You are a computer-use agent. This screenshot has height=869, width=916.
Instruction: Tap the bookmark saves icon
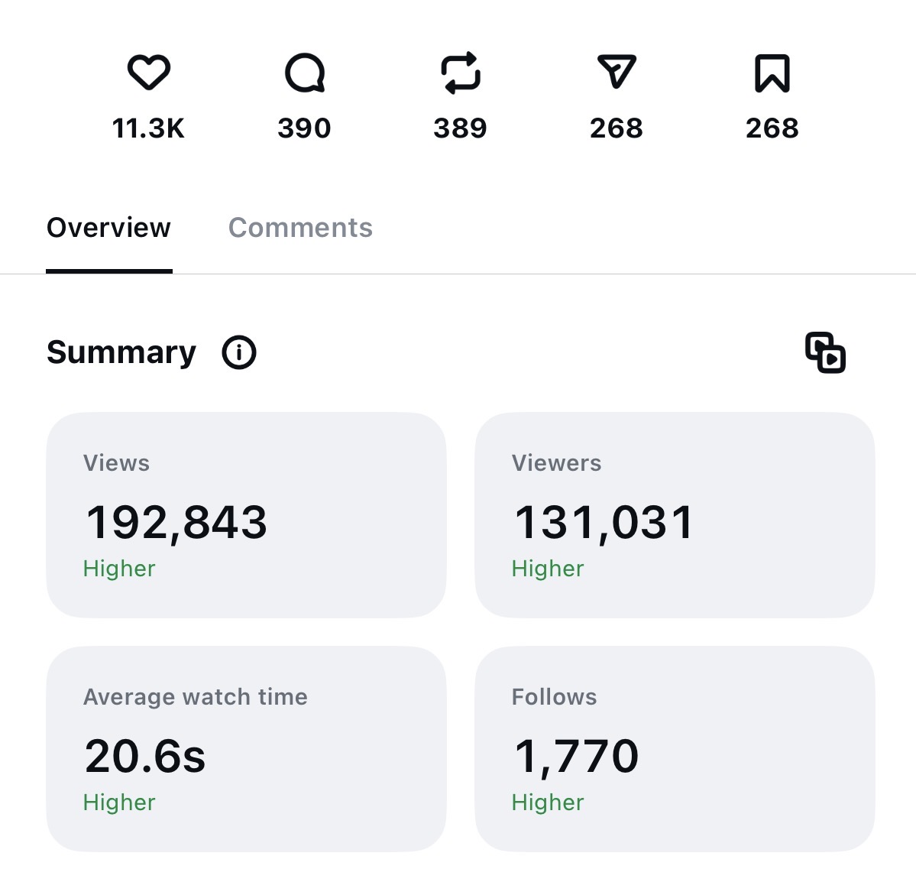click(x=772, y=73)
